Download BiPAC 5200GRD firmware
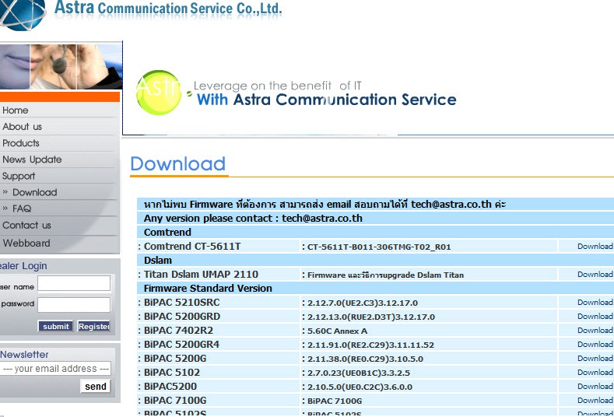Viewport: 614px width, 417px height. tap(595, 317)
